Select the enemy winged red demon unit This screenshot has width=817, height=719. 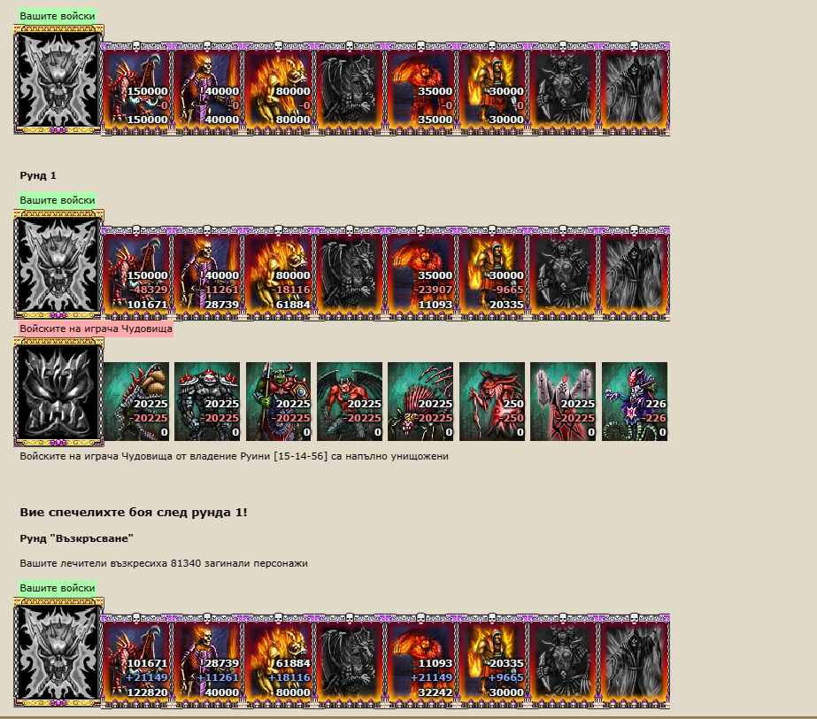coord(350,401)
